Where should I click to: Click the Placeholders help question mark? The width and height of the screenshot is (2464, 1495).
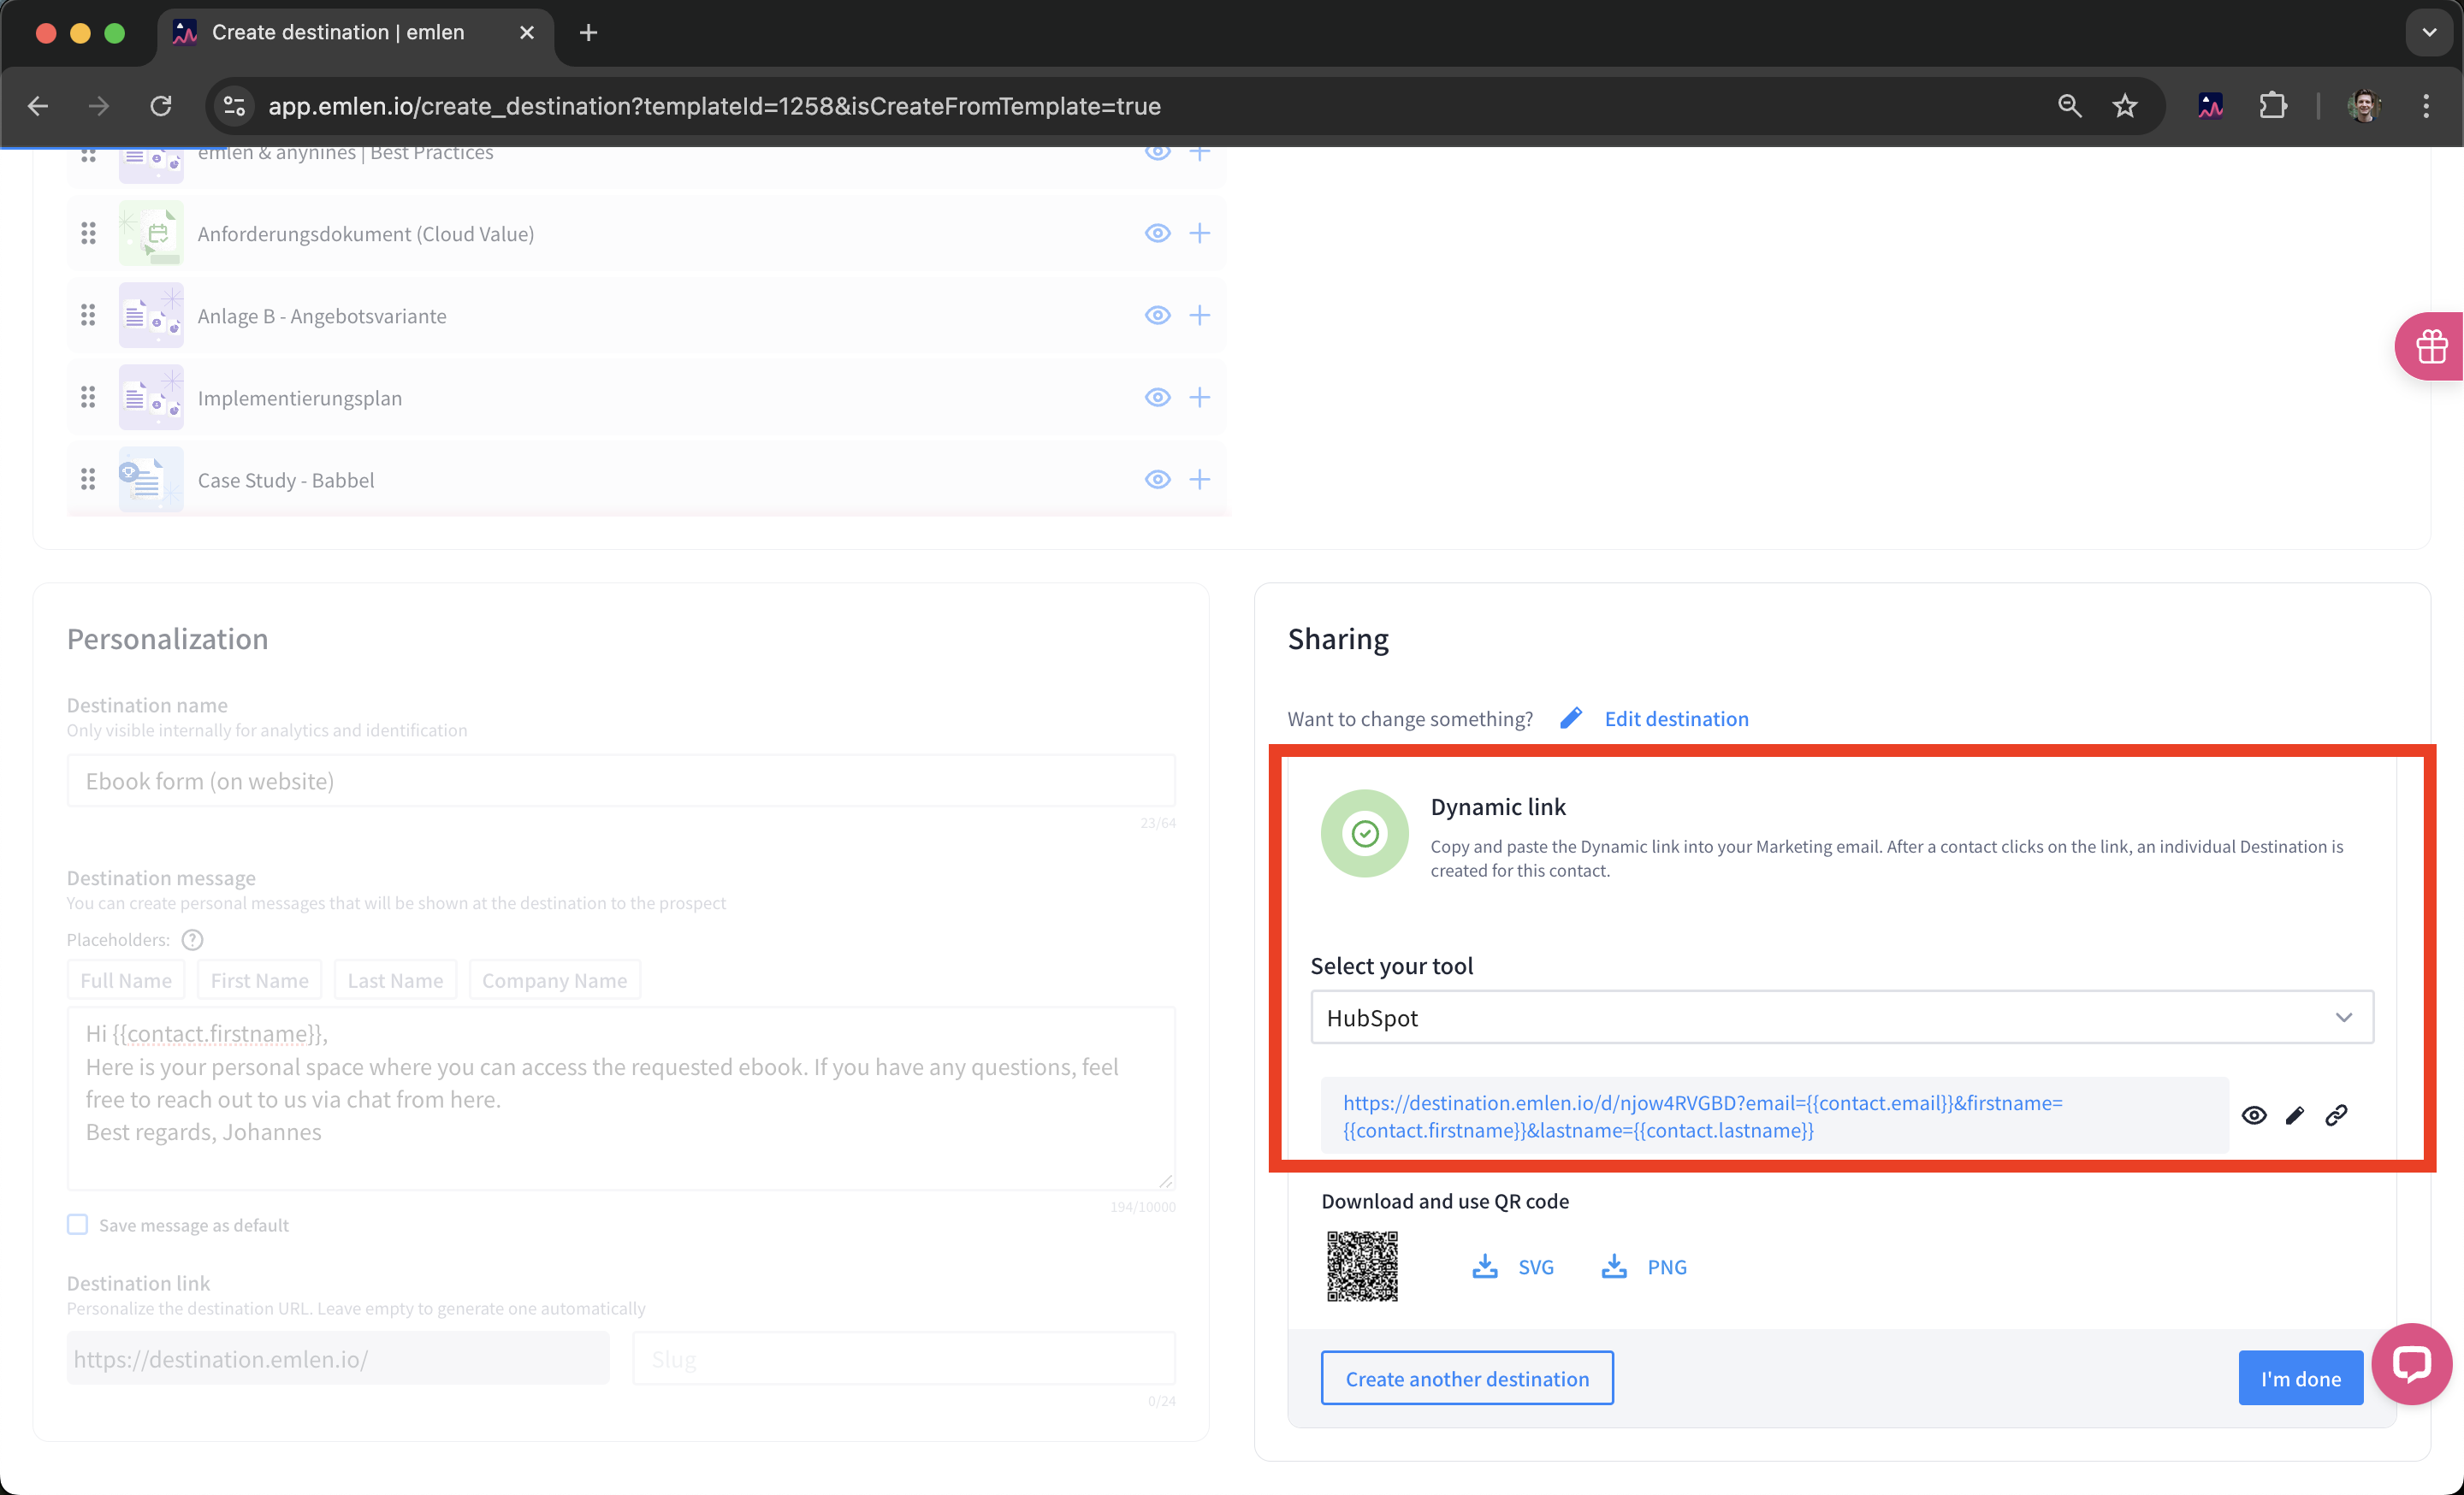[192, 939]
